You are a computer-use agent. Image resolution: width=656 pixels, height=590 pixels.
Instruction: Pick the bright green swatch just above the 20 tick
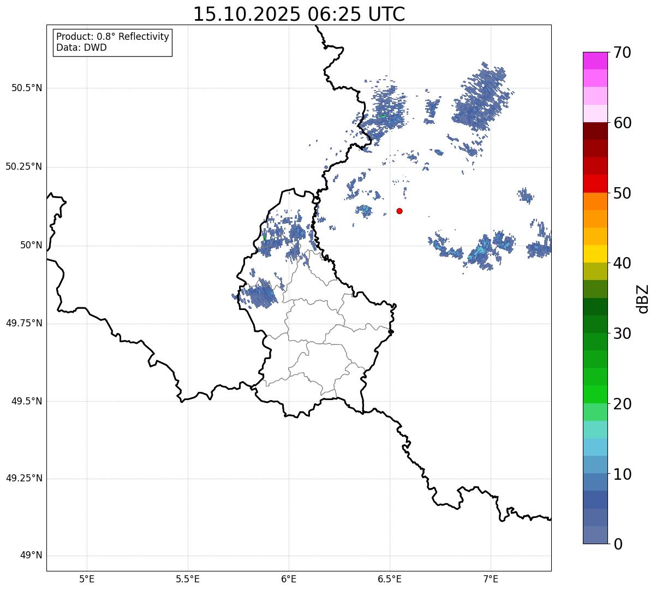(595, 394)
